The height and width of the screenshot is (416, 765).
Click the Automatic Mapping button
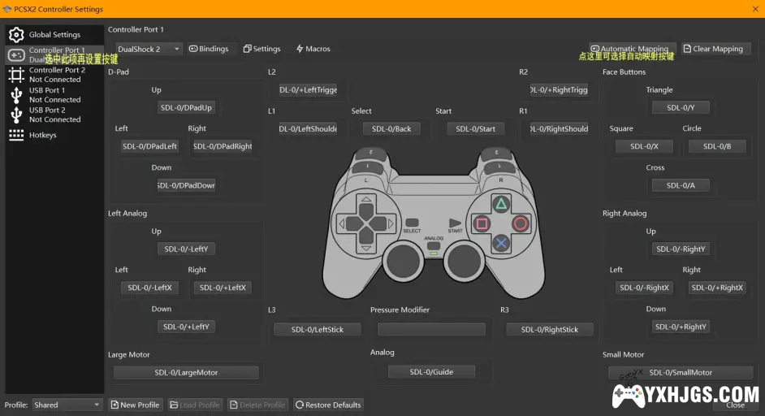pos(632,49)
